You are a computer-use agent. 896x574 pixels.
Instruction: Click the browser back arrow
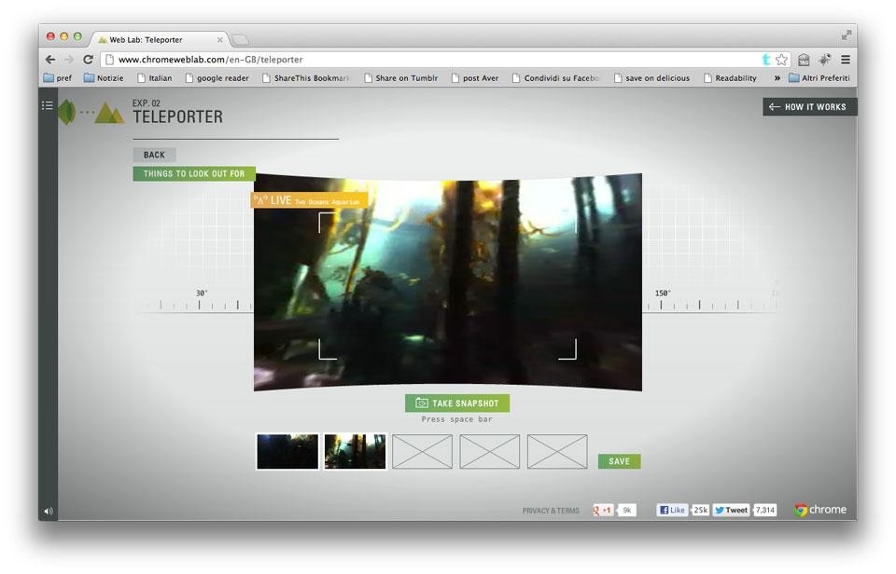[50, 60]
